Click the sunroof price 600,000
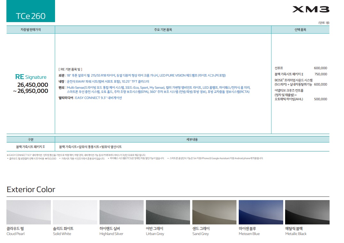The width and height of the screenshot is (344, 243). point(321,68)
